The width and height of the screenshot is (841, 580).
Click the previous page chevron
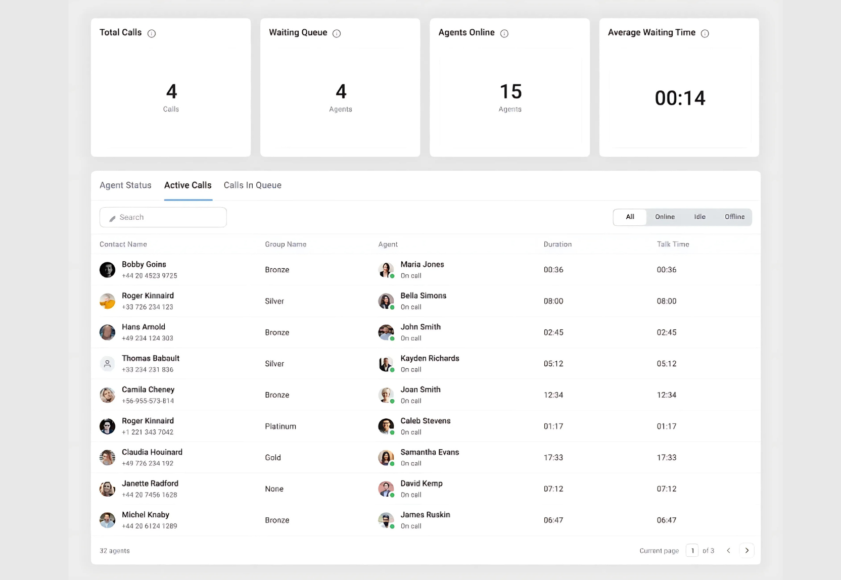pyautogui.click(x=728, y=551)
